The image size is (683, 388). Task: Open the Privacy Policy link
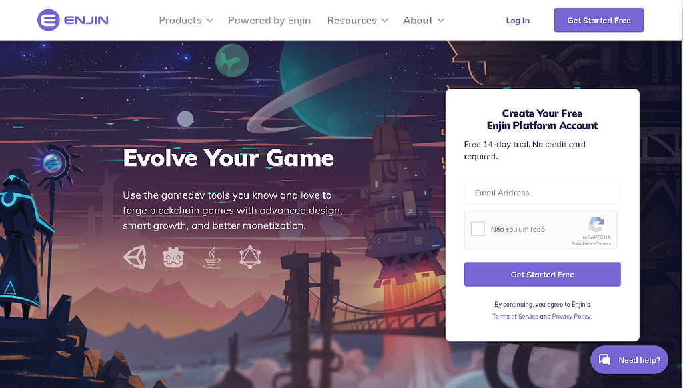click(572, 317)
